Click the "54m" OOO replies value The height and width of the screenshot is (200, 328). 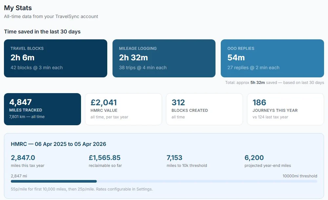pyautogui.click(x=236, y=57)
